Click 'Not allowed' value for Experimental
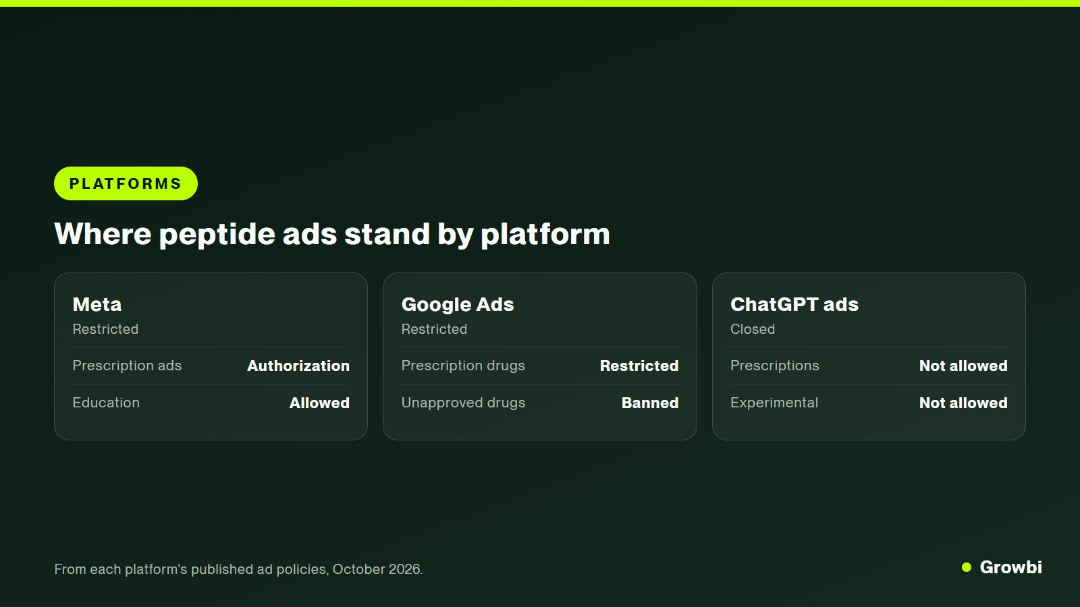 pos(963,403)
